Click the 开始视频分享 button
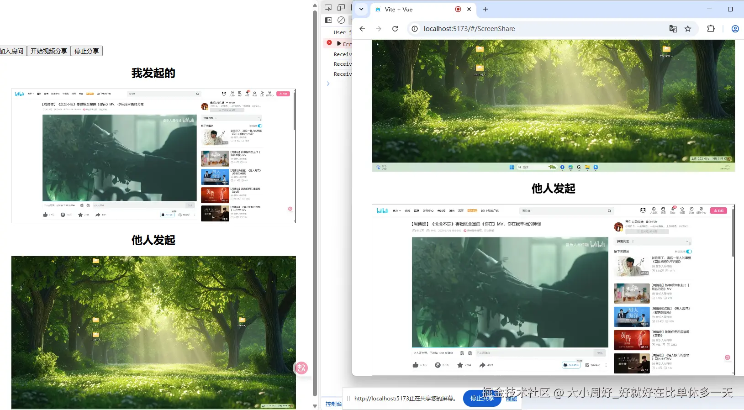 pos(49,51)
